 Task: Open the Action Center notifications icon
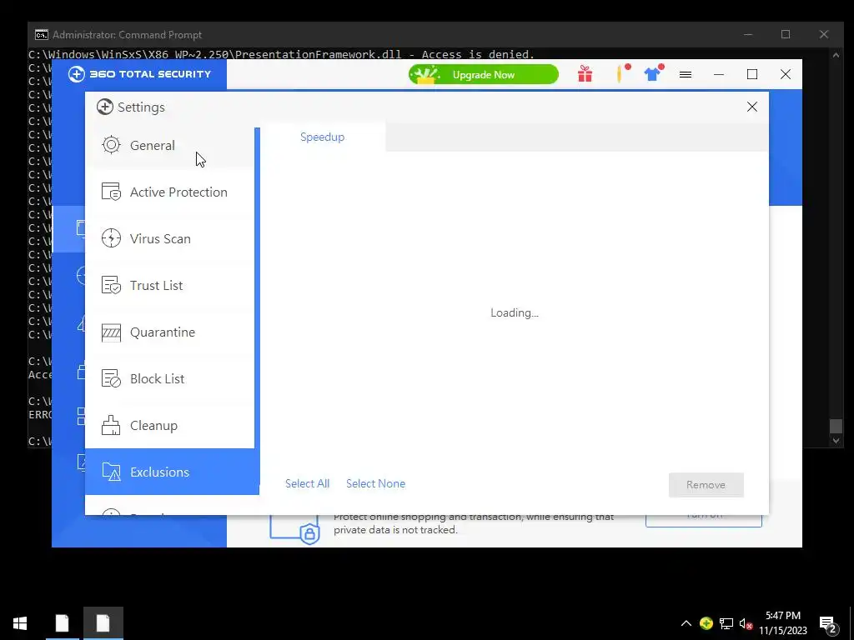coord(828,624)
